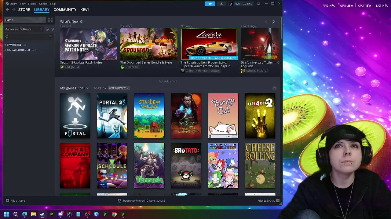Go to the STORE tab
391x219 pixels.
coord(24,10)
